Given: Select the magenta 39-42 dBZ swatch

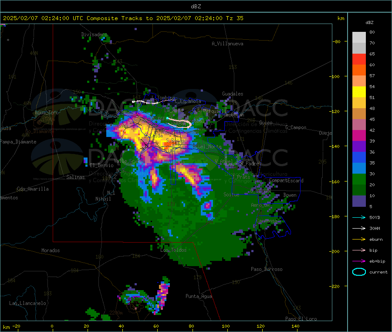Looking at the screenshot, I should [359, 135].
